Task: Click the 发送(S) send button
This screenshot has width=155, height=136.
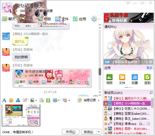Action: coord(88,132)
